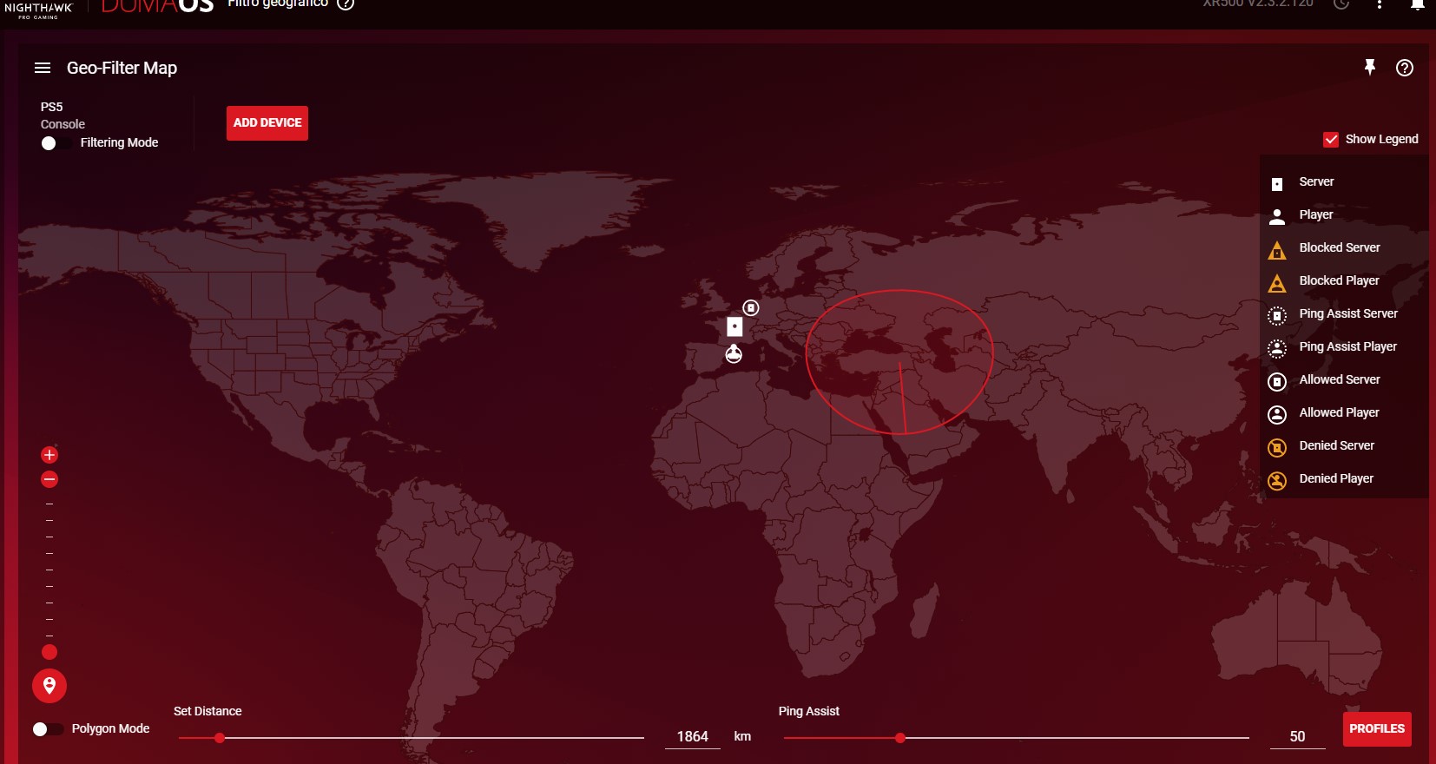Screen dimensions: 1436x764
Task: Select the circled allowed server marker on map
Action: (x=751, y=307)
